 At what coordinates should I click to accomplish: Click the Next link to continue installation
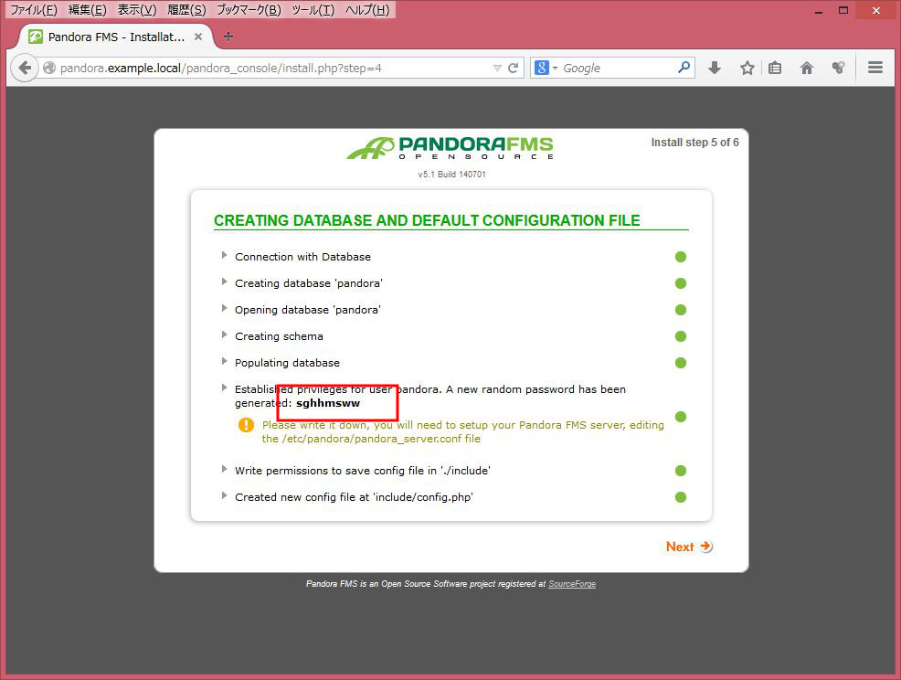[689, 547]
